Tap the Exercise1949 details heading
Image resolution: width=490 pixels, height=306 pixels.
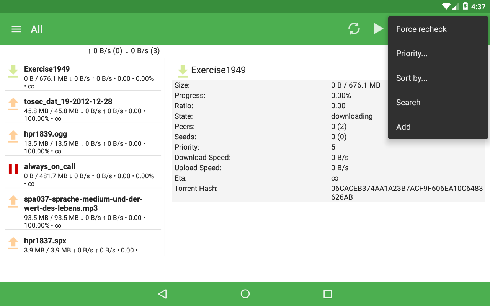[218, 70]
